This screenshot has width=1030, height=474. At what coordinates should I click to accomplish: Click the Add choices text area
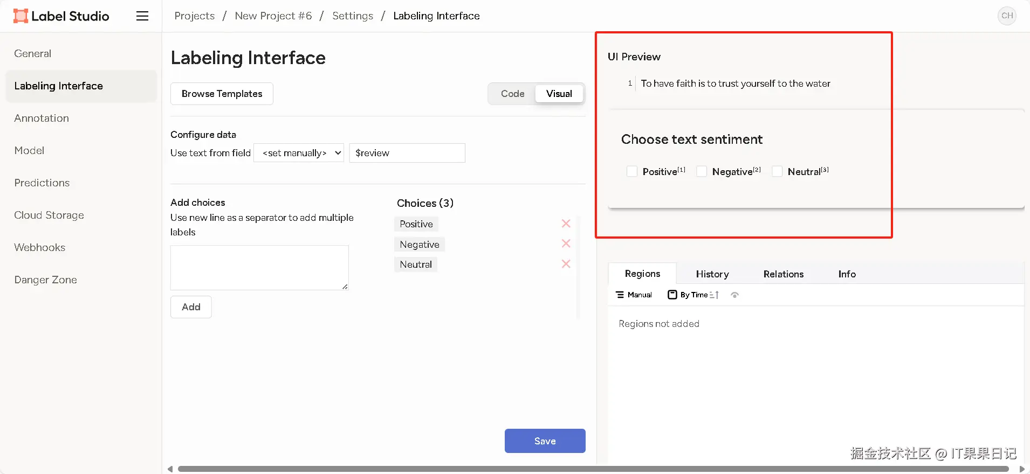[259, 268]
